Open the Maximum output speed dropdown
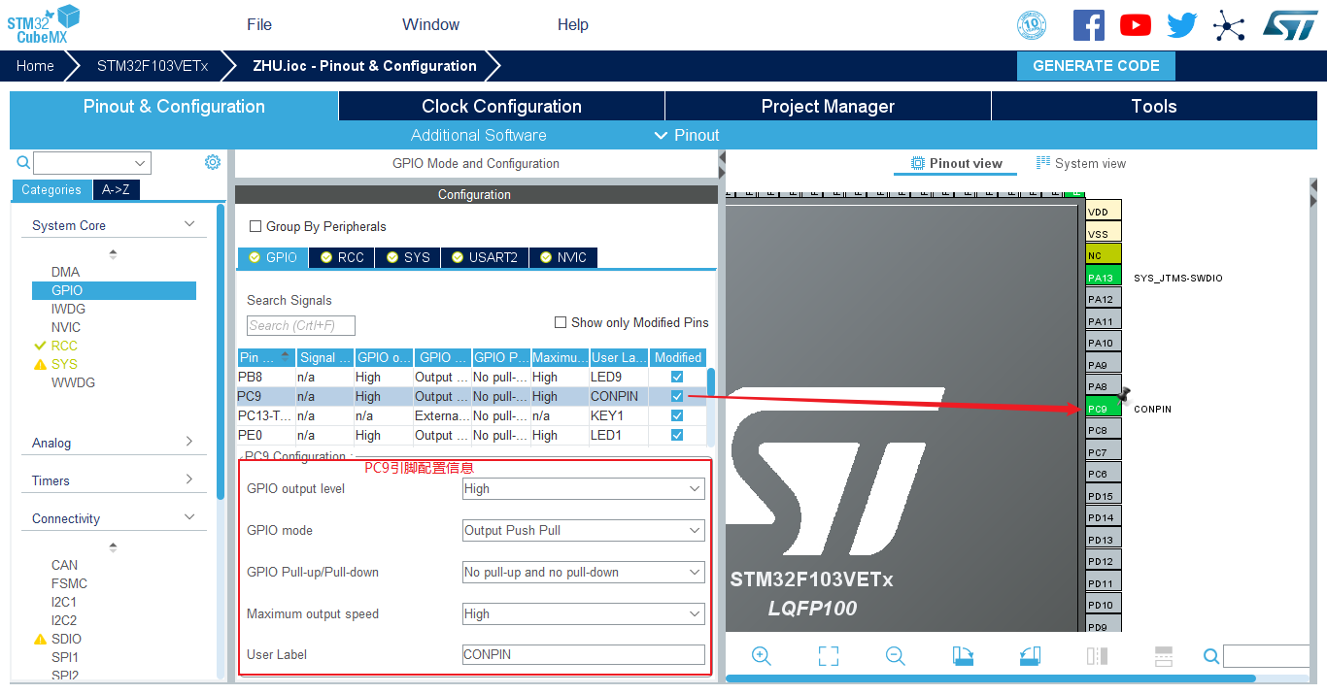This screenshot has width=1327, height=694. (x=583, y=614)
